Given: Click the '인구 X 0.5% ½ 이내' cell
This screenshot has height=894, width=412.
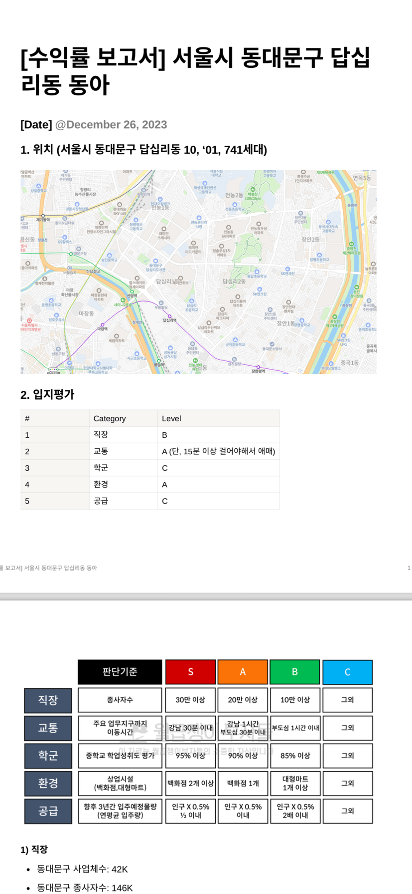Looking at the screenshot, I should click(190, 811).
